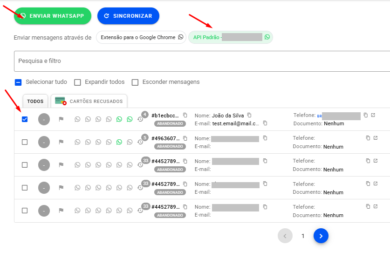390x259 pixels.
Task: Copy the name João da Silva
Action: tap(249, 115)
